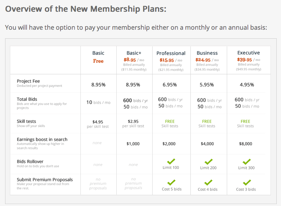Image resolution: width=281 pixels, height=206 pixels.
Task: Click the Project Fee row label
Action: coord(28,81)
